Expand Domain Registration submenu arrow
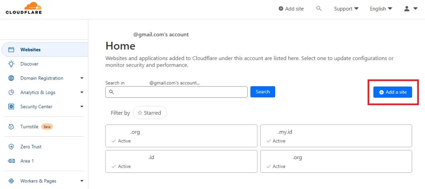Screen dimensions: 425x189 [x=82, y=78]
